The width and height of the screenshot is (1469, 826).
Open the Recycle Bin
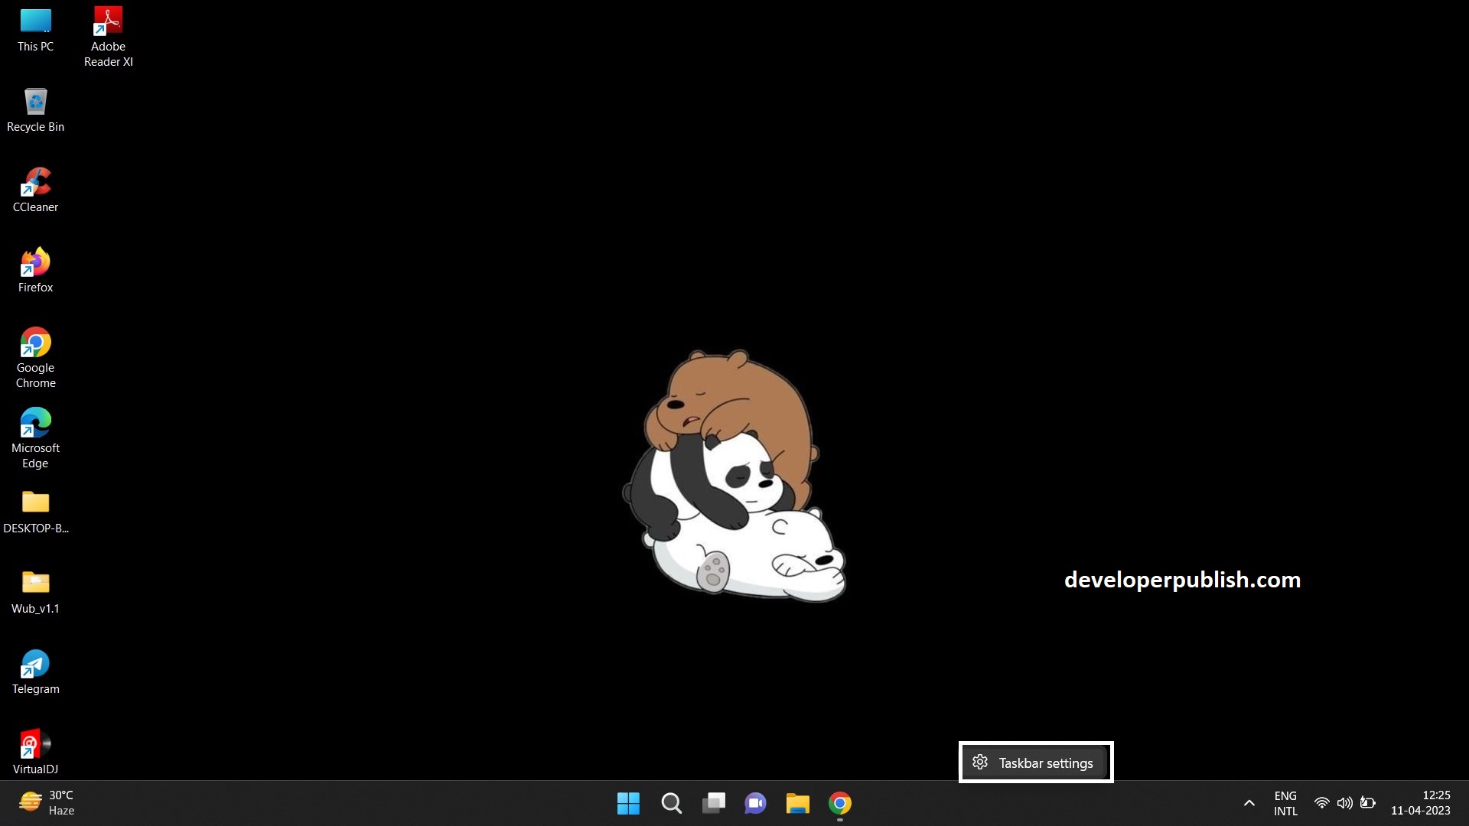tap(35, 101)
